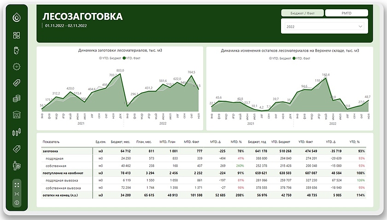Select the candlestick chart sidebar icon
Image resolution: width=387 pixels, height=220 pixels.
(17, 133)
